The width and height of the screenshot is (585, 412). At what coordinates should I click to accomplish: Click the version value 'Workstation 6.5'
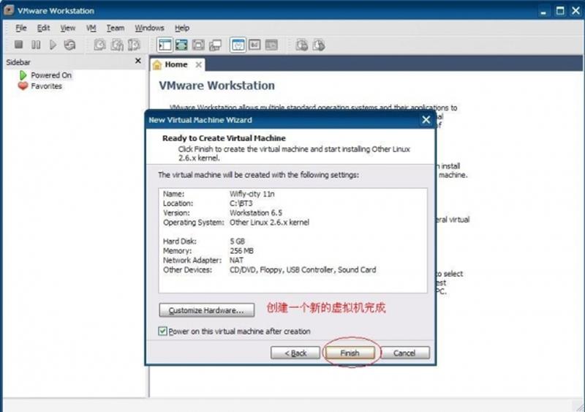click(255, 213)
